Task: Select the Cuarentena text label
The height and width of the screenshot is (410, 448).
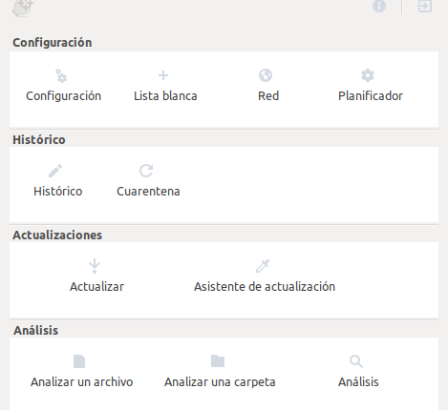Action: tap(148, 191)
